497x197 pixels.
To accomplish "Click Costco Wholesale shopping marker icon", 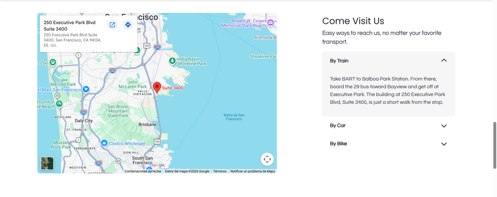I will [x=104, y=144].
